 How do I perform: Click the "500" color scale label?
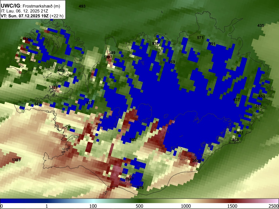(139, 206)
